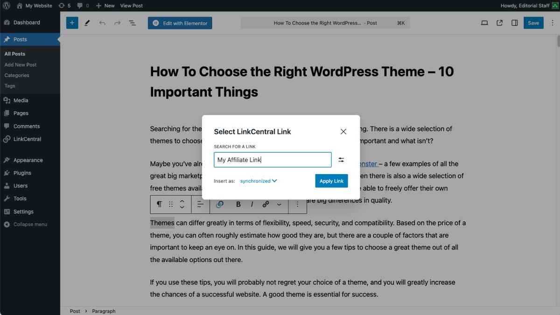
Task: Toggle the settings sidebar panel icon
Action: tap(514, 22)
